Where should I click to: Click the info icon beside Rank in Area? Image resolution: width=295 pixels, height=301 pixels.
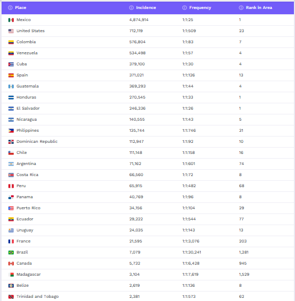241,8
